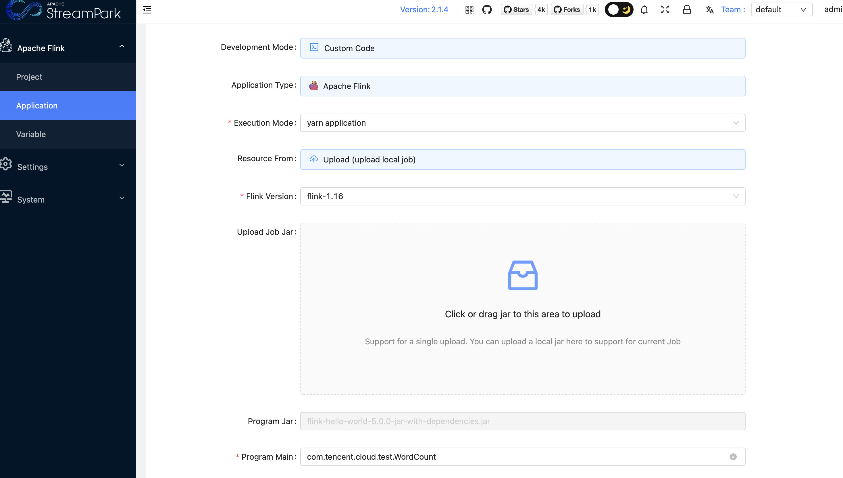Click the GitHub Stars badge
This screenshot has height=478, width=843.
point(516,9)
